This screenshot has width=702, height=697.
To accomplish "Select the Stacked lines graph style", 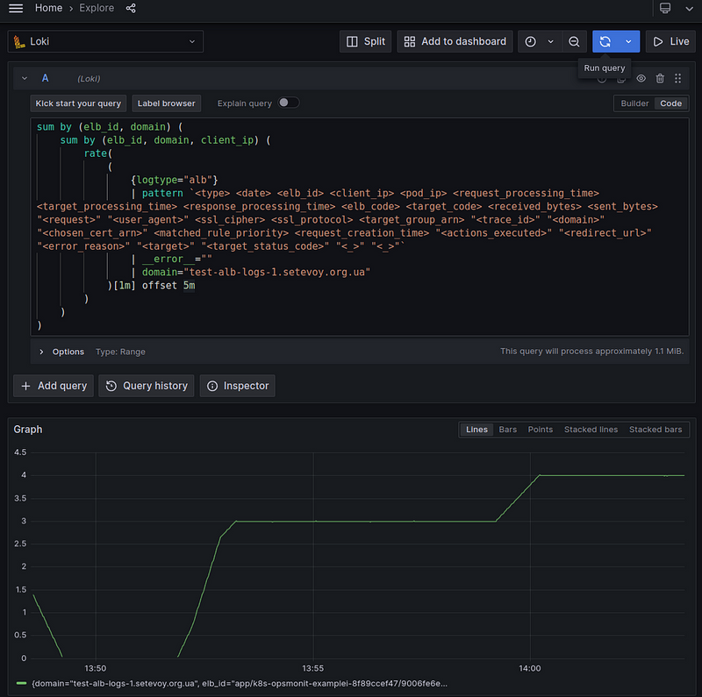I will [x=591, y=430].
